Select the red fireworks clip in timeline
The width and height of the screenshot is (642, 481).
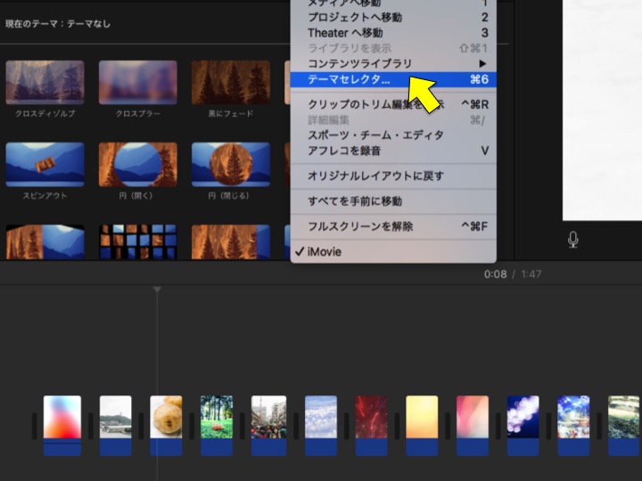371,426
